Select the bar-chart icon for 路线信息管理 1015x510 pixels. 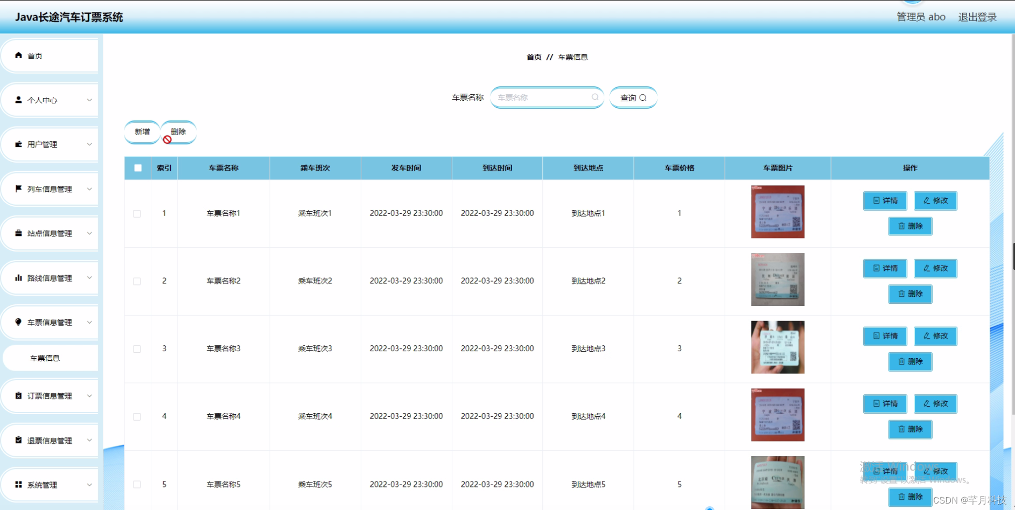coord(18,278)
